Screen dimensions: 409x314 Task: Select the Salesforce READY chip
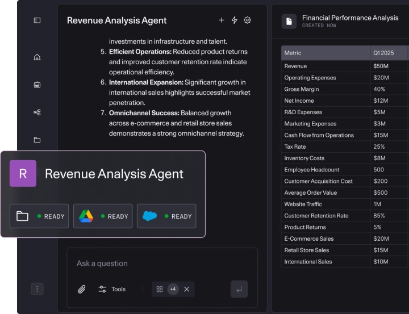coord(166,216)
